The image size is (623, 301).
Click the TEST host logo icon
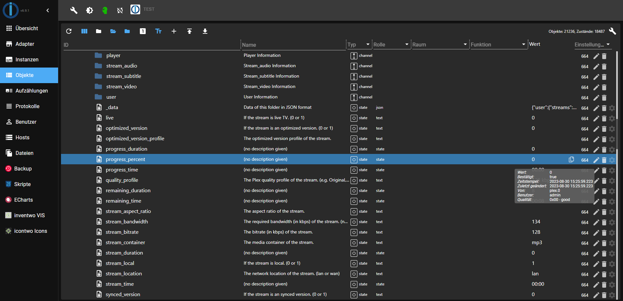tap(135, 9)
